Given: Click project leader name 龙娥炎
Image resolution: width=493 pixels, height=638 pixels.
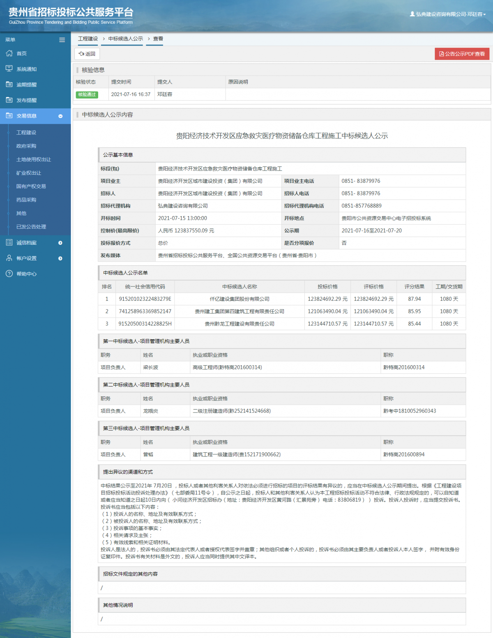Looking at the screenshot, I should point(150,411).
